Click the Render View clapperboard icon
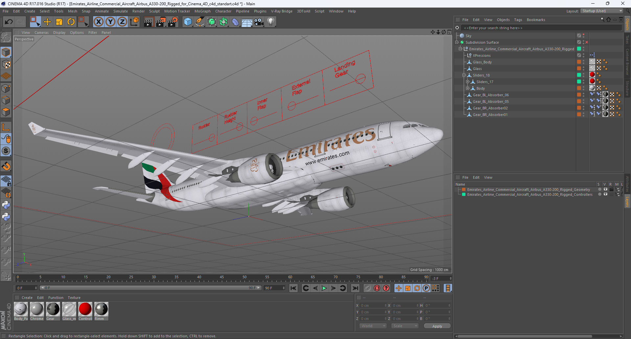This screenshot has height=339, width=631. click(149, 22)
